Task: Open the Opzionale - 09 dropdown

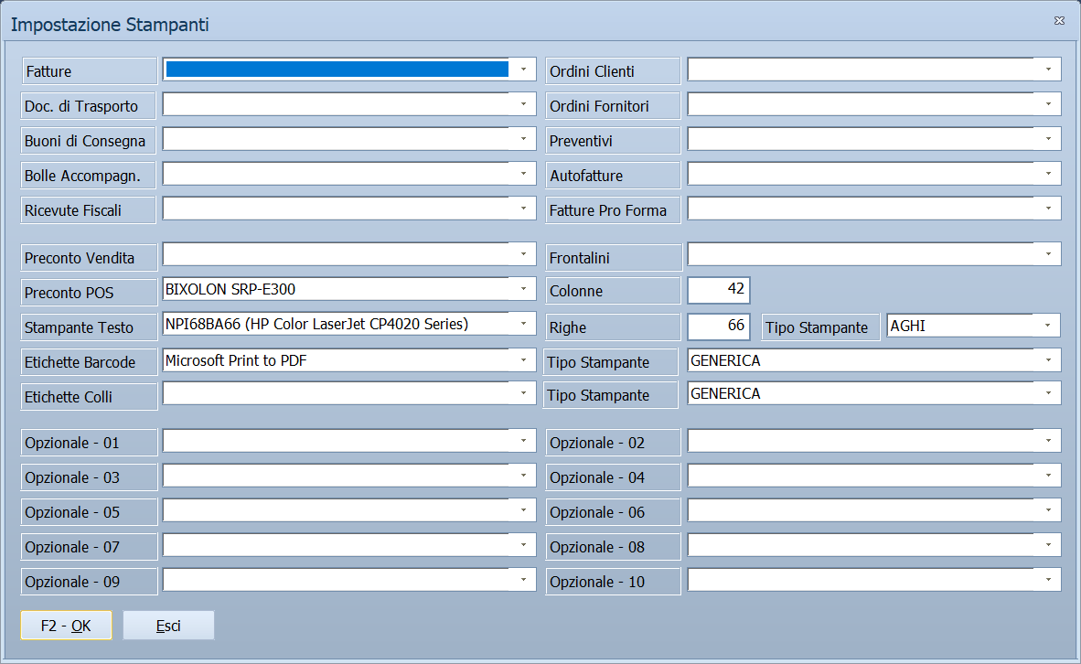Action: tap(523, 580)
